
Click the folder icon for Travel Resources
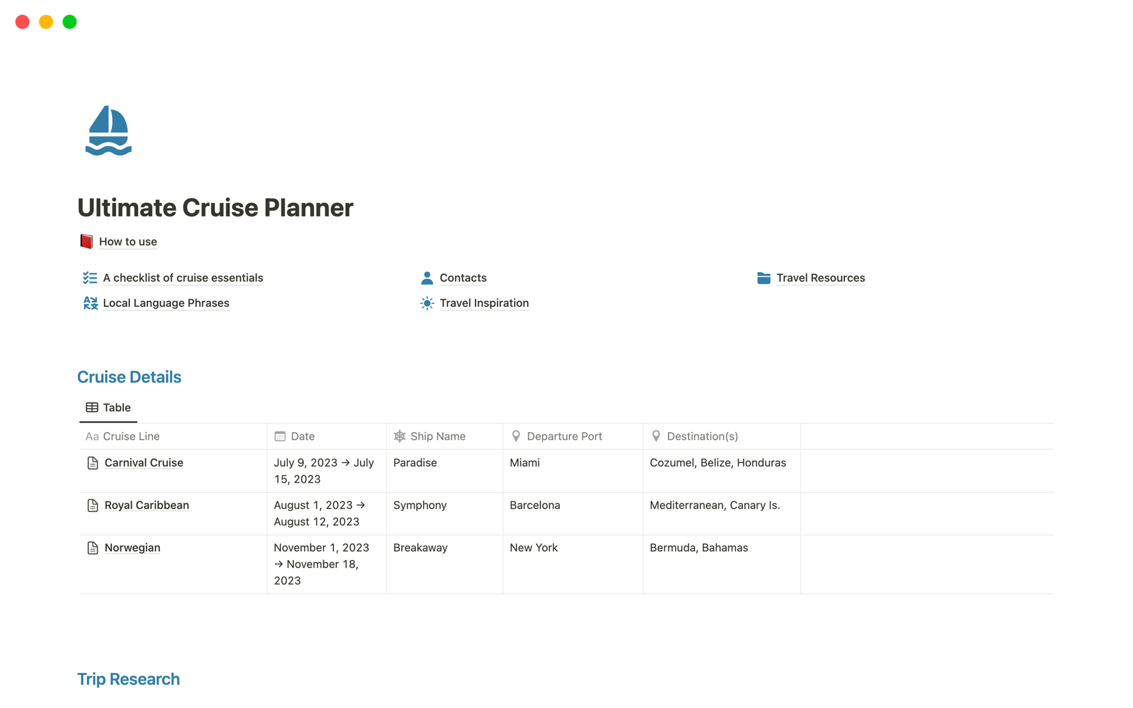764,278
